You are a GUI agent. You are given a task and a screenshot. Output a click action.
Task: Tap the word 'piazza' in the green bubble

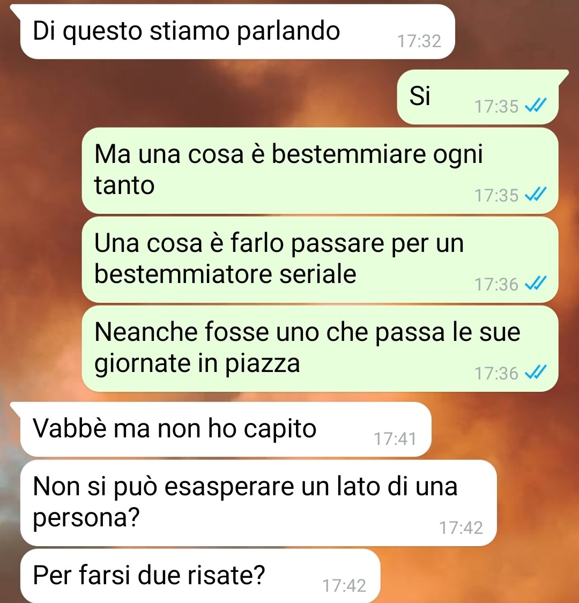[262, 363]
